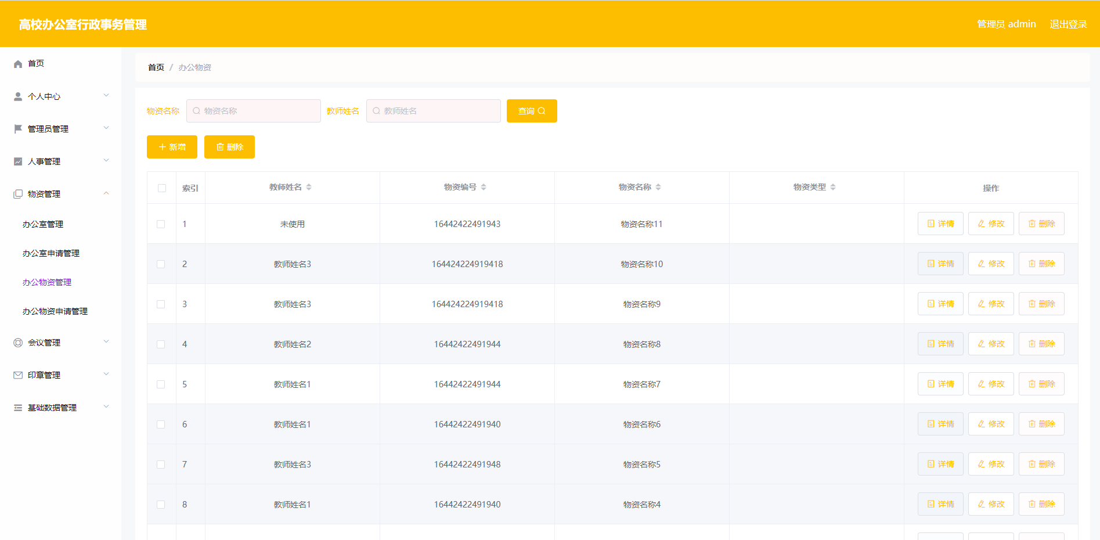Click the person icon for 个人中心

coord(18,96)
